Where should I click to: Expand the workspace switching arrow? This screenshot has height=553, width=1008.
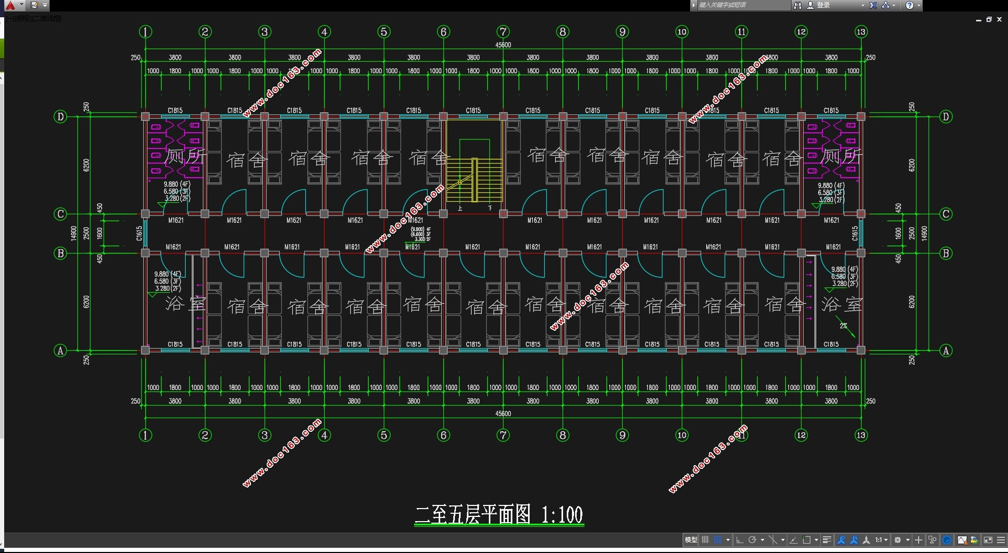tap(908, 540)
